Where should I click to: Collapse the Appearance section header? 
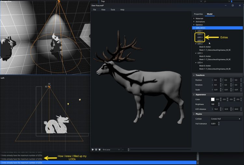pyautogui.click(x=201, y=95)
